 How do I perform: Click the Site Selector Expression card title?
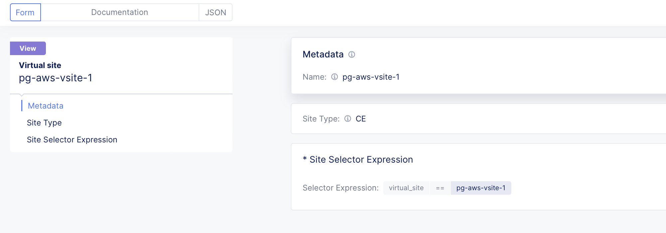[x=358, y=159]
